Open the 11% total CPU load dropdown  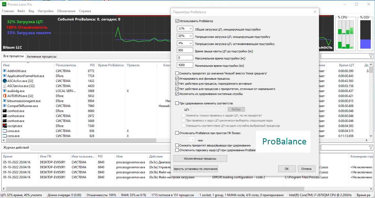[185, 29]
